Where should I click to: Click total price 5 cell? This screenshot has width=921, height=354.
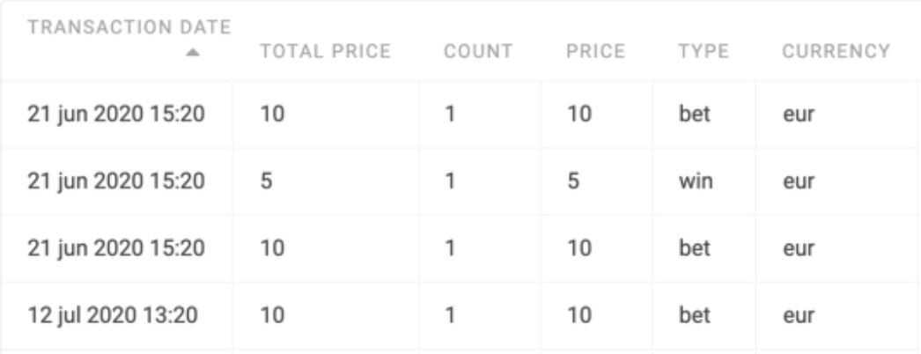[266, 181]
